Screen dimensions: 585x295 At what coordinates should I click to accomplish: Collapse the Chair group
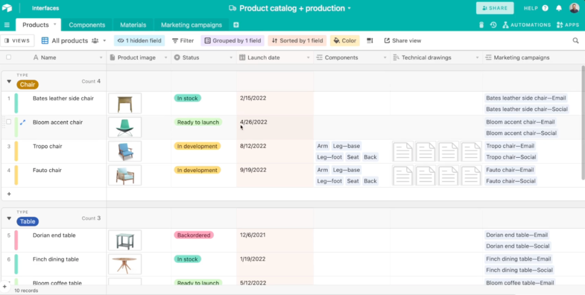tap(9, 82)
